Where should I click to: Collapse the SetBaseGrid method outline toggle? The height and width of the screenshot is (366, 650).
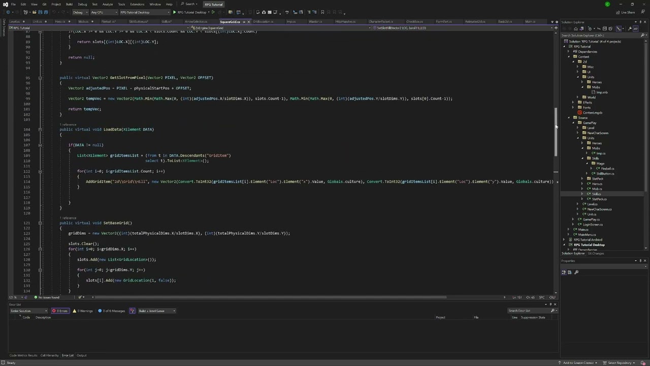40,223
